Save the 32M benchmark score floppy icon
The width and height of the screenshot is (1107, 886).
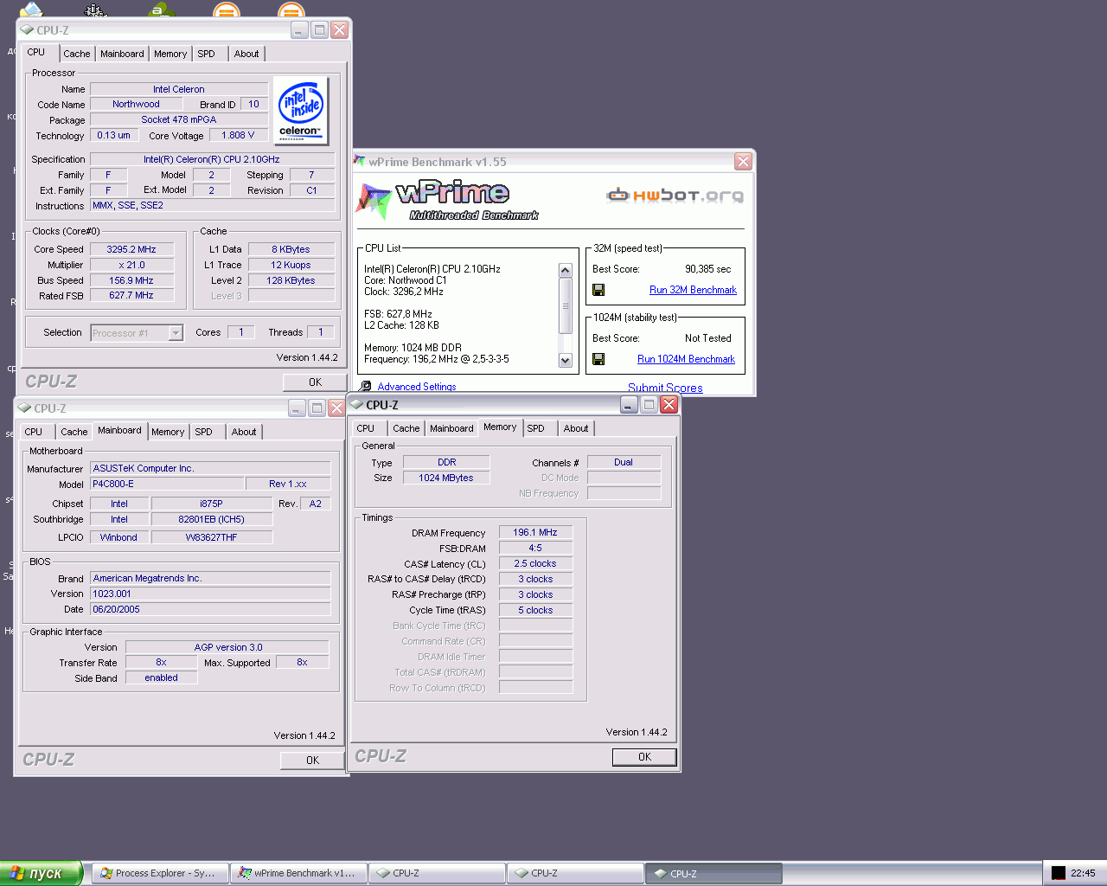point(598,290)
